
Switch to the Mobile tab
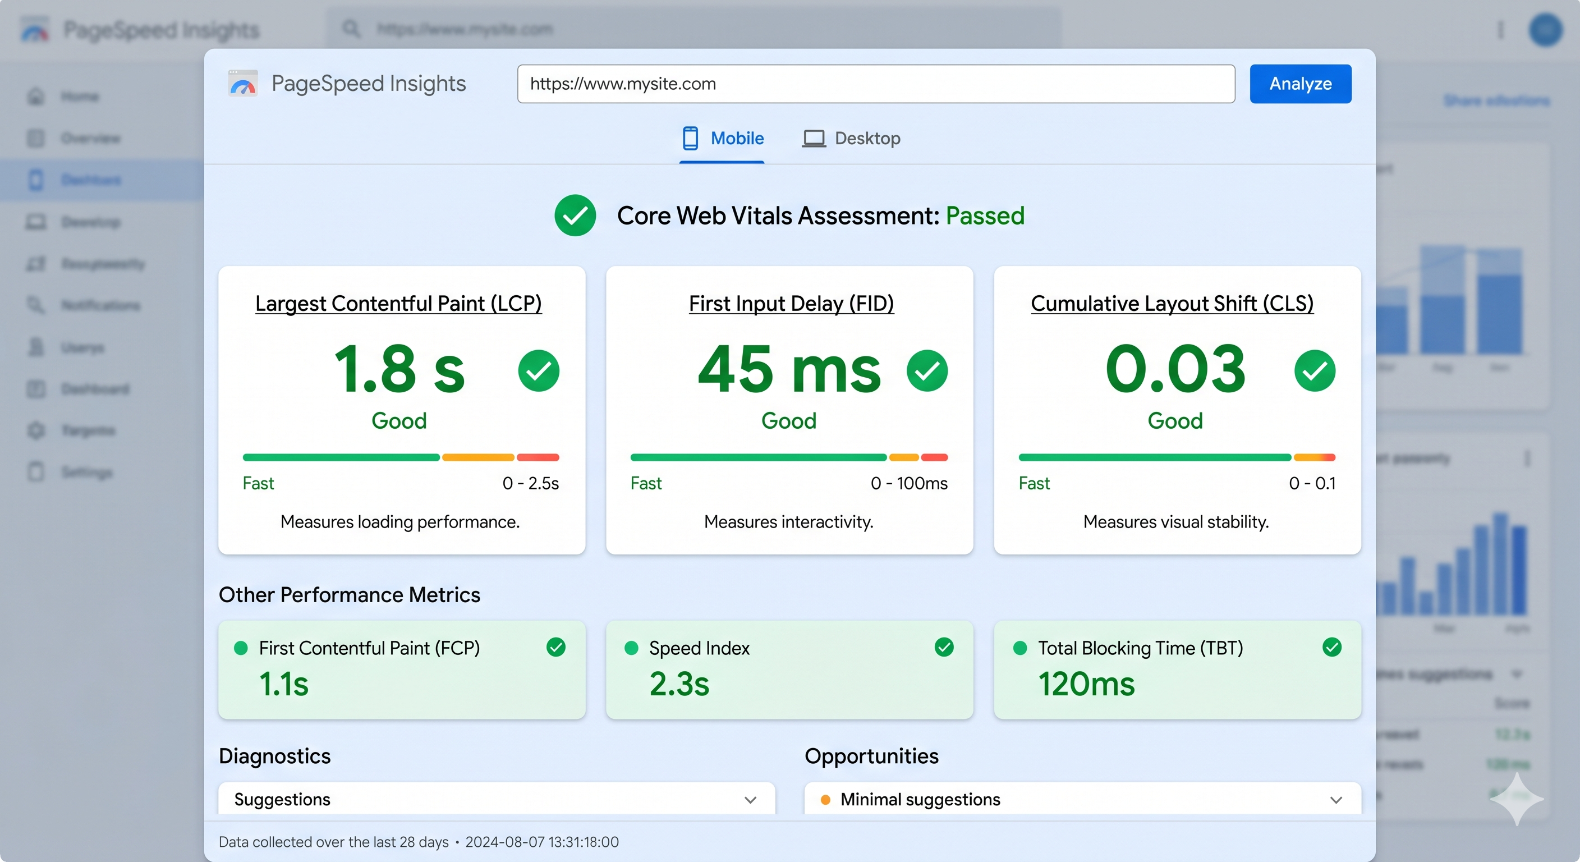(722, 139)
